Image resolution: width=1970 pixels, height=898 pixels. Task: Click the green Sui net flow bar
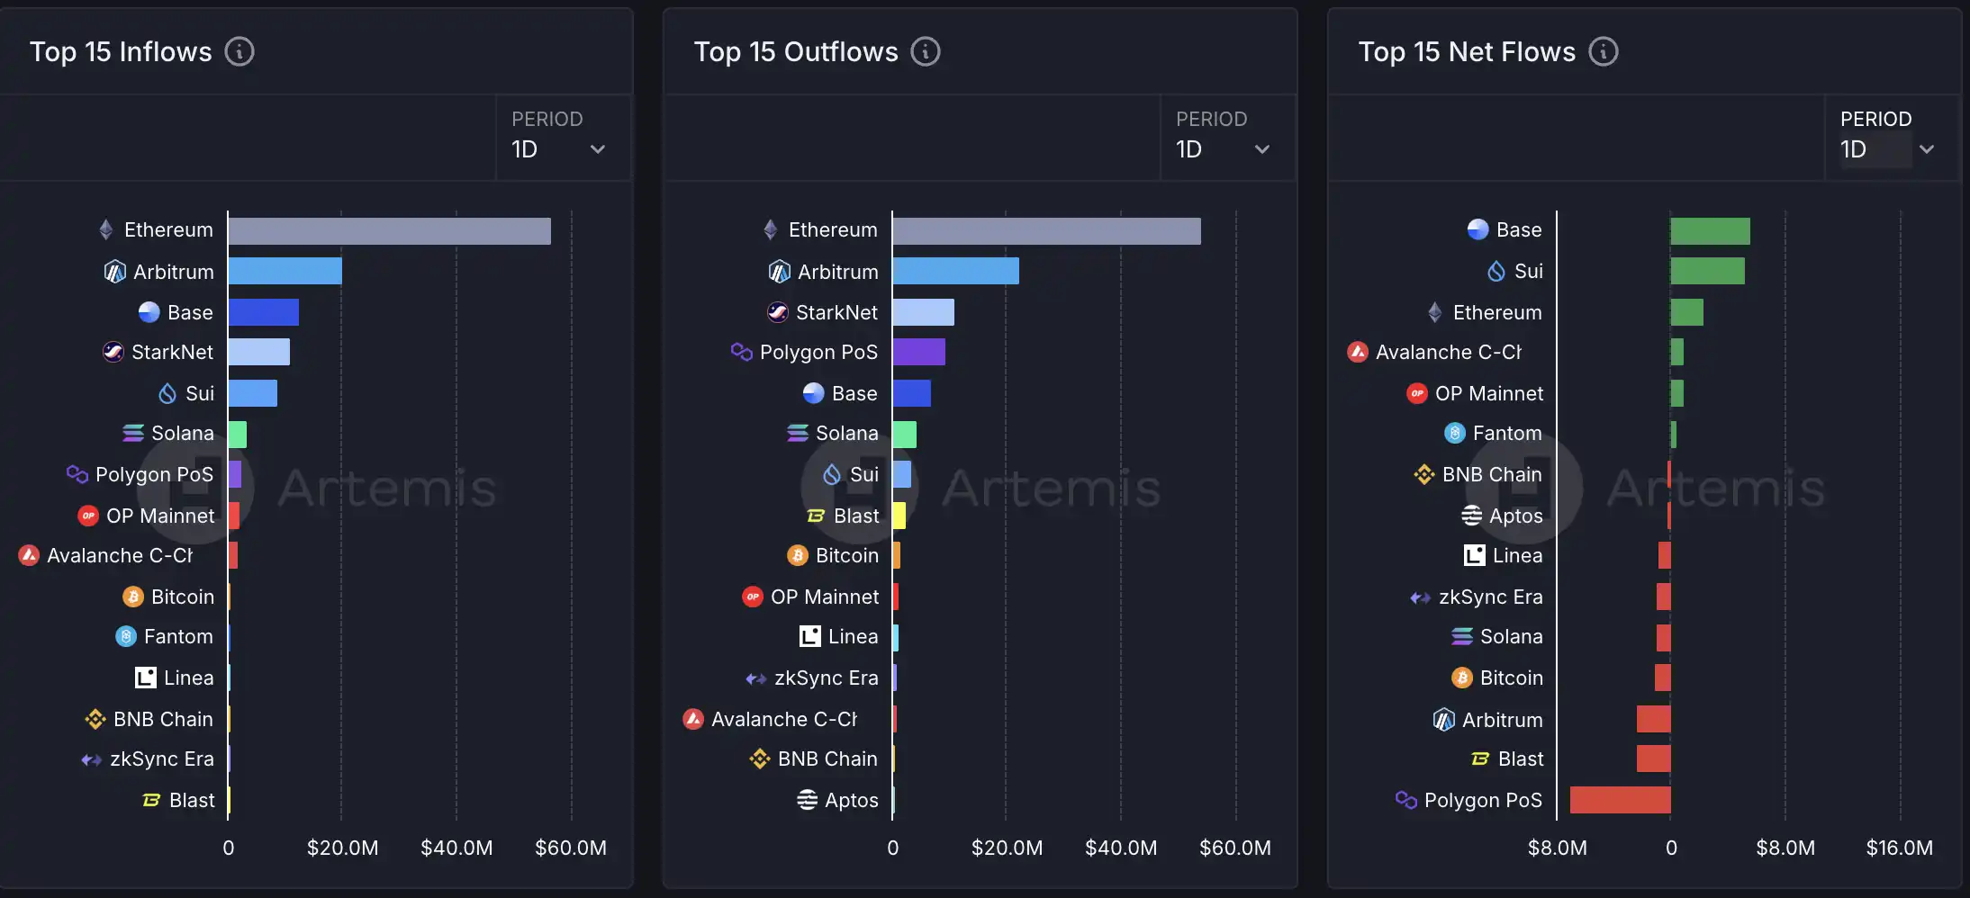[x=1707, y=271]
